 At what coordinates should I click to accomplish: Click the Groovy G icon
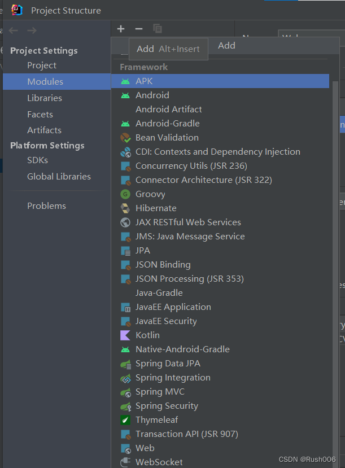tap(125, 194)
